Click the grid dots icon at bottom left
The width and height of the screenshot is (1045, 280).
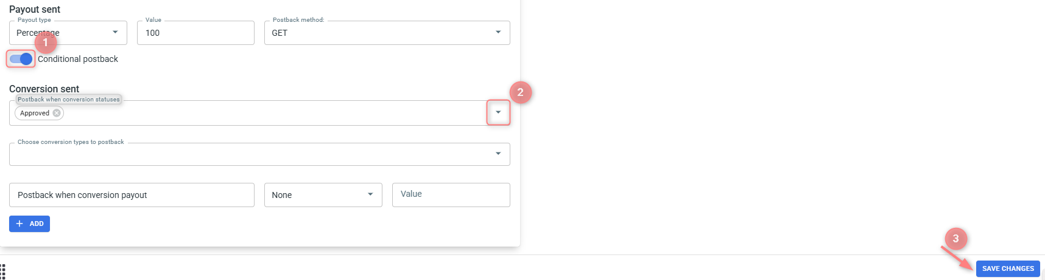(2, 271)
